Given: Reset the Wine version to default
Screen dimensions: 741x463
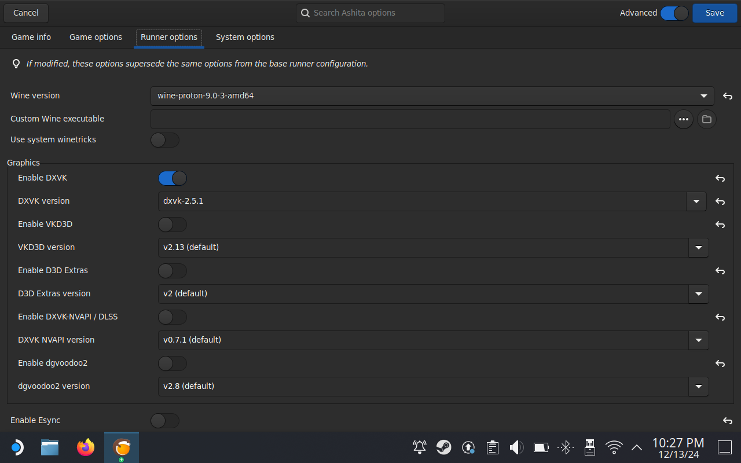Looking at the screenshot, I should [728, 96].
